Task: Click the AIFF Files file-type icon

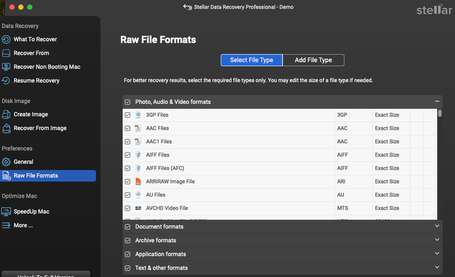Action: pos(138,155)
